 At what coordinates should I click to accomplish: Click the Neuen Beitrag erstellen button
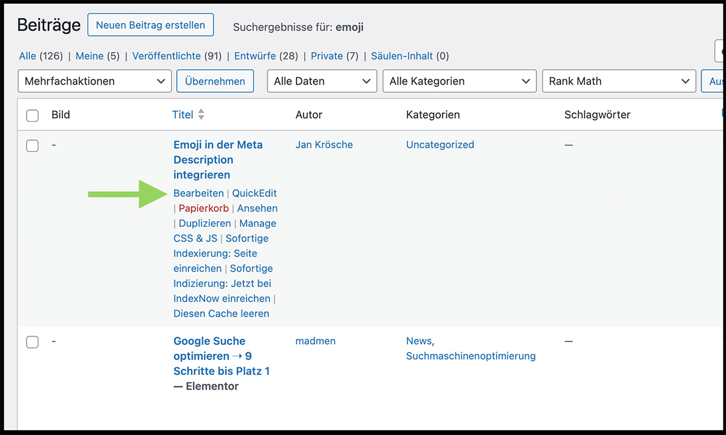coord(150,25)
